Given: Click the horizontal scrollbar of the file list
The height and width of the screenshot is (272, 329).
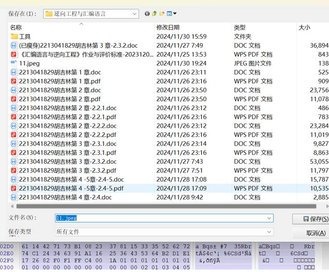Looking at the screenshot, I should pyautogui.click(x=166, y=206).
